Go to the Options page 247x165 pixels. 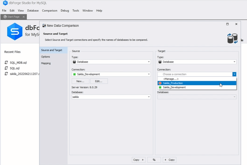[53, 57]
